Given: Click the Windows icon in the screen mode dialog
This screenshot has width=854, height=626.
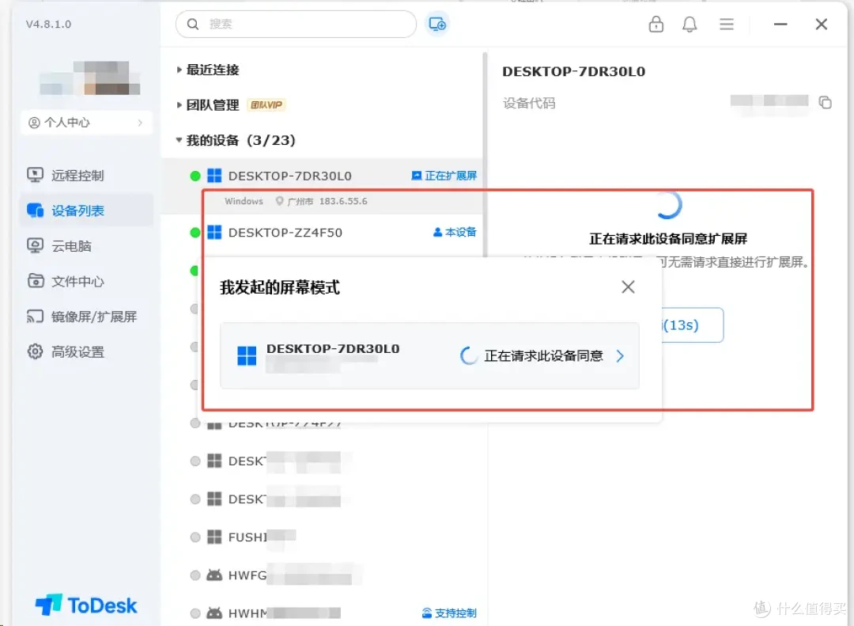Looking at the screenshot, I should [247, 355].
